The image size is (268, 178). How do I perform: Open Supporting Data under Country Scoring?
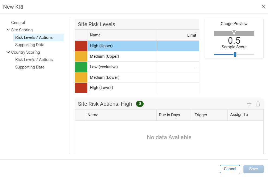pos(30,67)
